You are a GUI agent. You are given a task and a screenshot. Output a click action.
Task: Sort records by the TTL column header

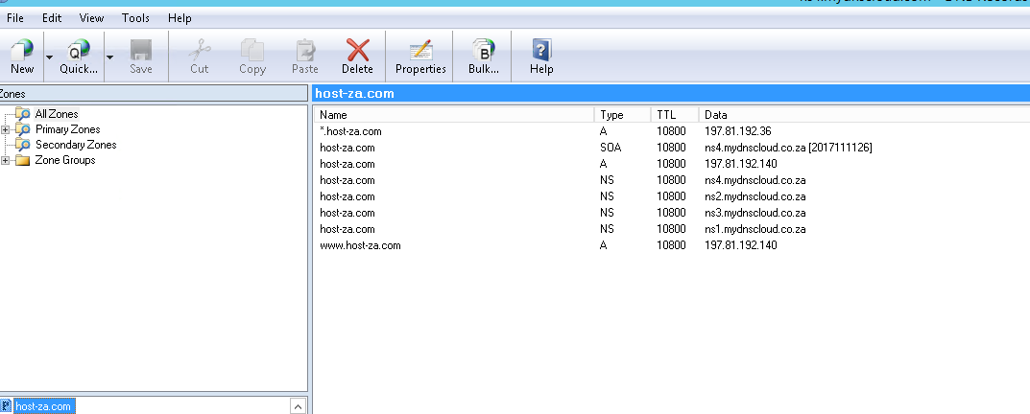click(x=674, y=115)
